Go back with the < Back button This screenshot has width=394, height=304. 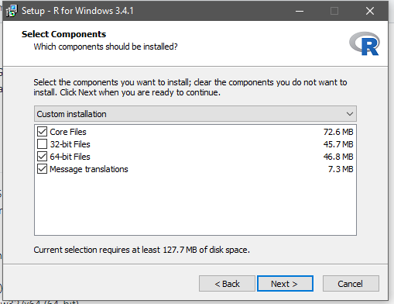pos(227,284)
